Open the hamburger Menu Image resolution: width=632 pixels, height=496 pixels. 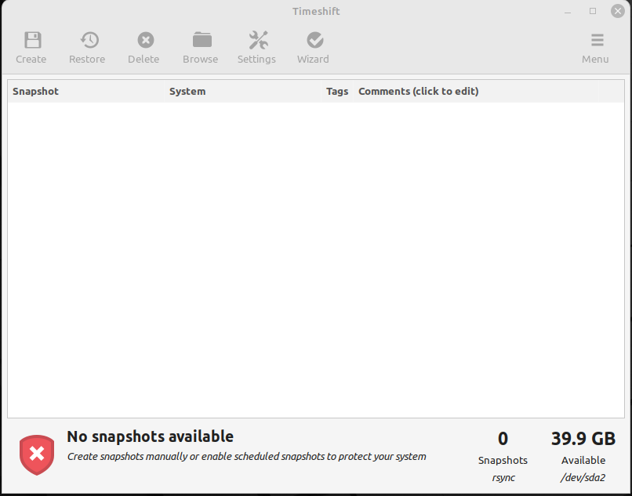pos(596,41)
